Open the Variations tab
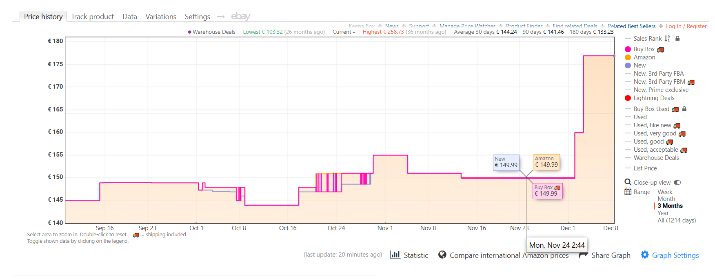 click(x=161, y=17)
